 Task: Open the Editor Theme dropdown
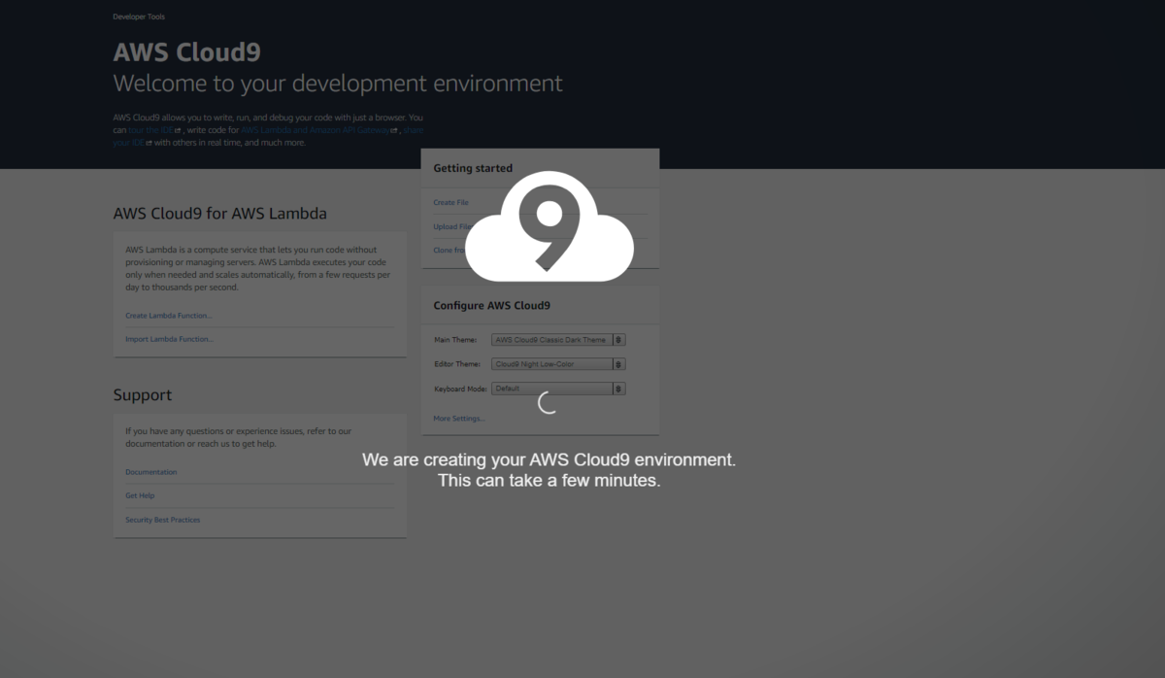click(x=558, y=364)
